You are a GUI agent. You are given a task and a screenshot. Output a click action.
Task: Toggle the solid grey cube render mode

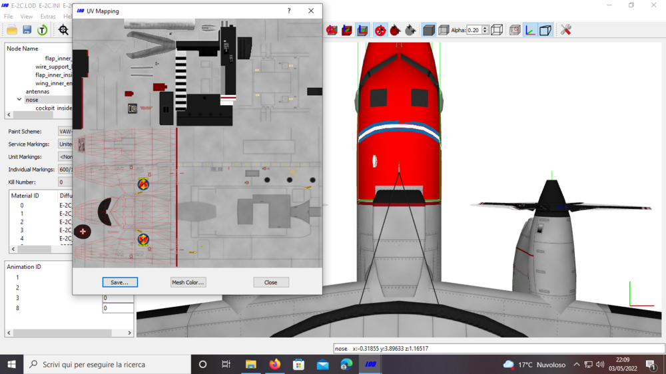tap(428, 30)
